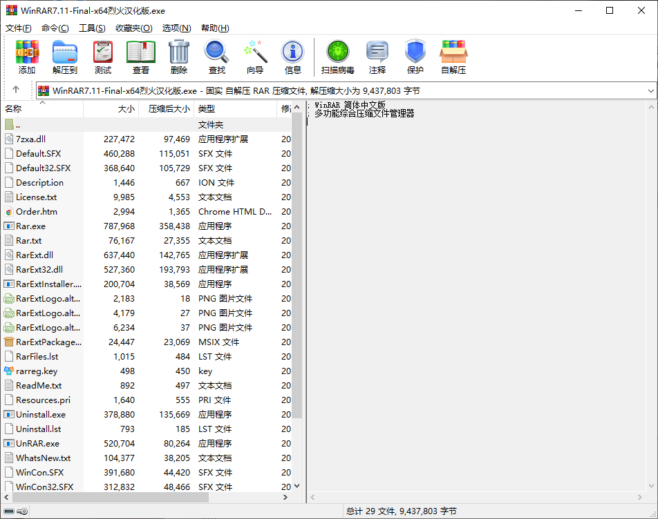Select the RarExt32.dll file row
This screenshot has height=519, width=658.
point(147,270)
